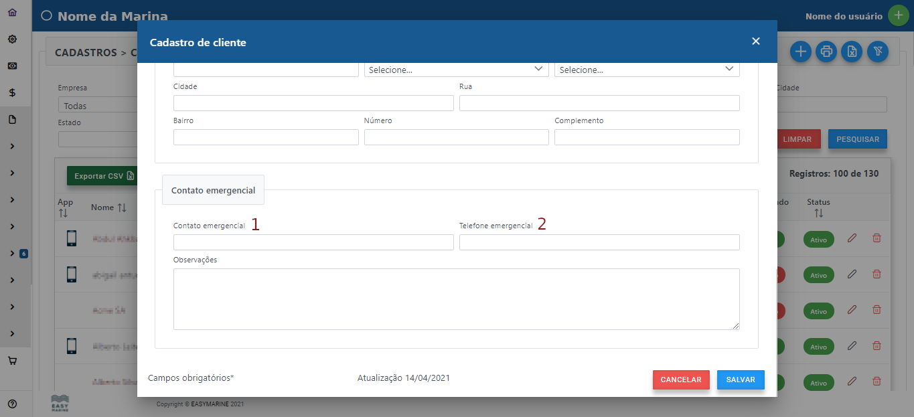The image size is (914, 417).
Task: Click the help question mark icon
Action: (x=11, y=403)
